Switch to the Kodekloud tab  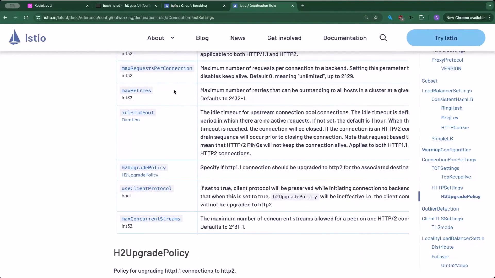[x=58, y=6]
